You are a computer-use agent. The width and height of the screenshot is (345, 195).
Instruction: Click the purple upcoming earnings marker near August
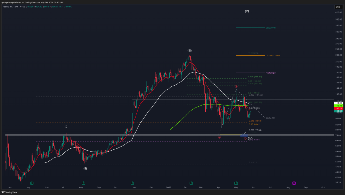[x=294, y=183]
